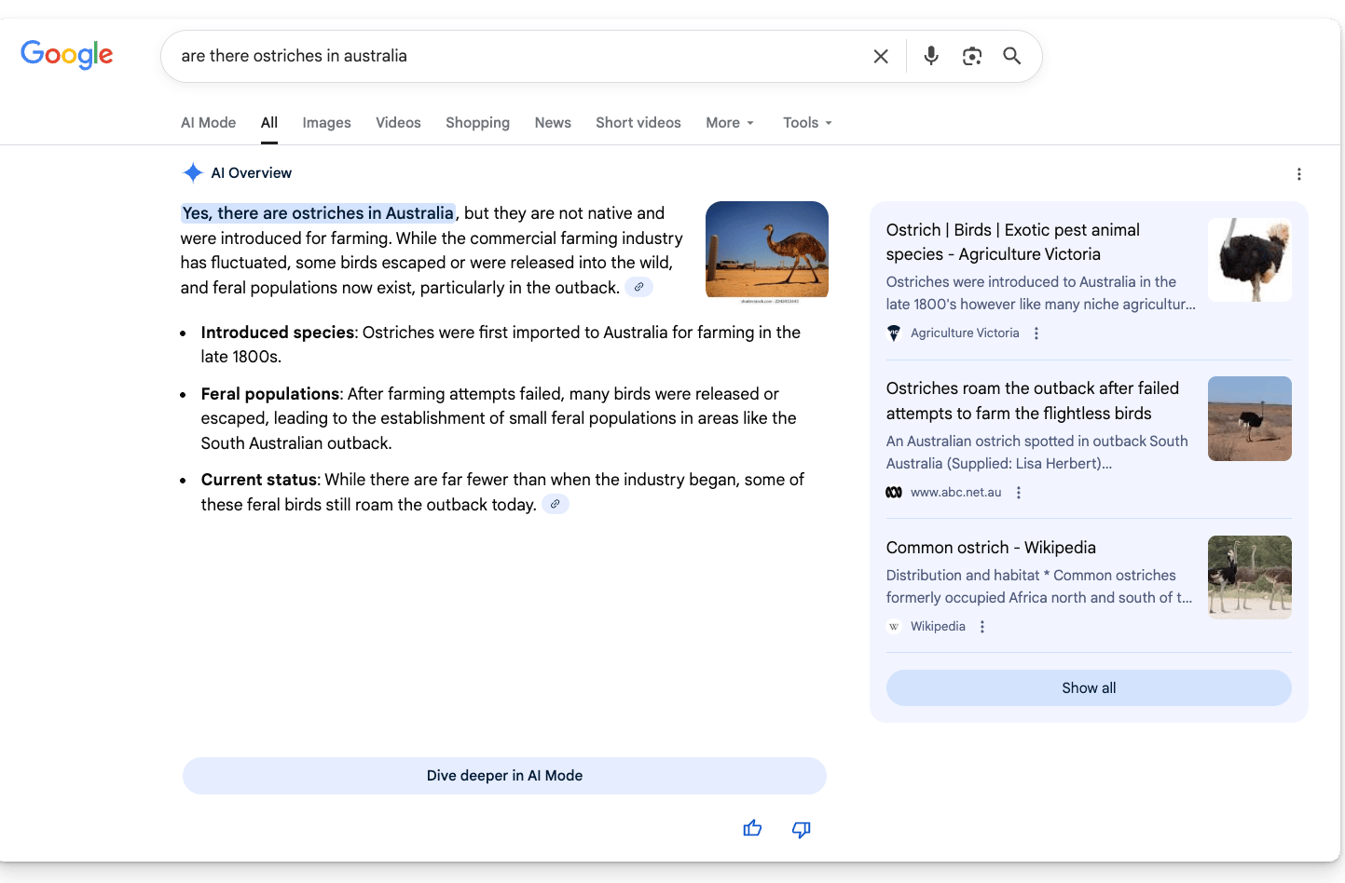Start voice search with the microphone icon
1345x883 pixels.
click(x=931, y=56)
